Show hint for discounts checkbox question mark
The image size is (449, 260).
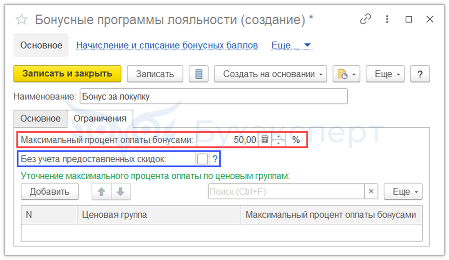215,159
